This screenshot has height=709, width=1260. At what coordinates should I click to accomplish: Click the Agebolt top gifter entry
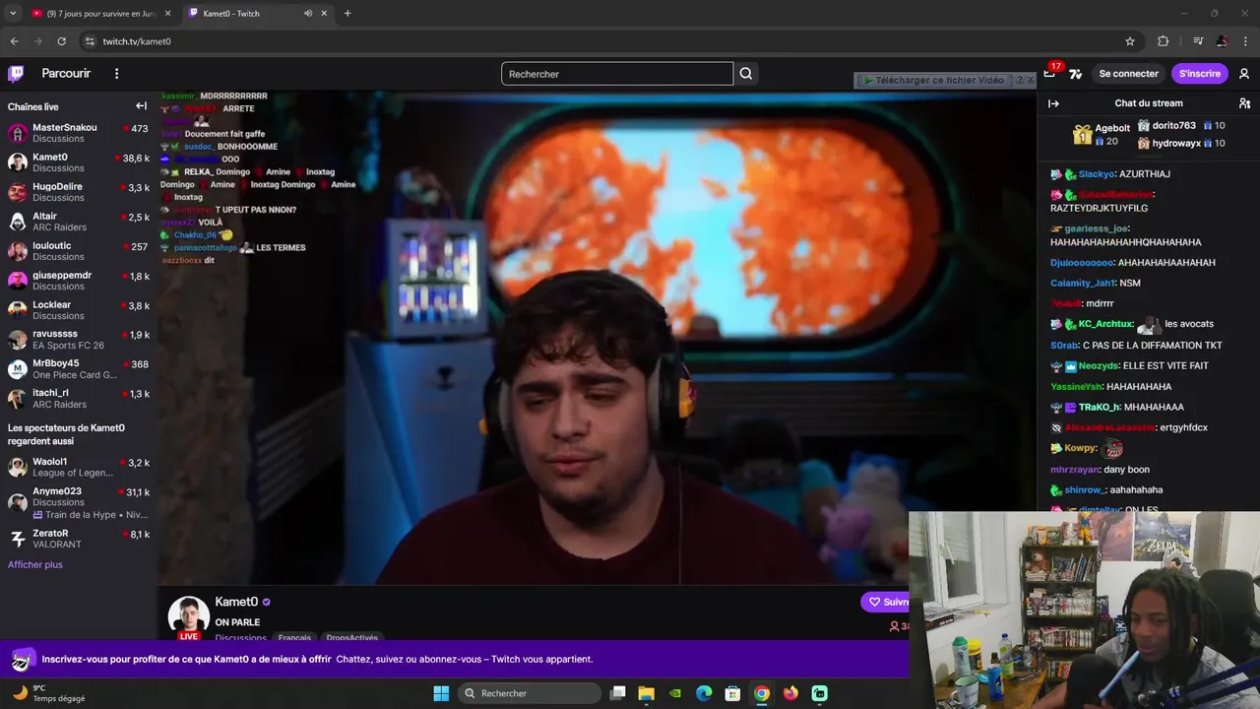pos(1101,135)
